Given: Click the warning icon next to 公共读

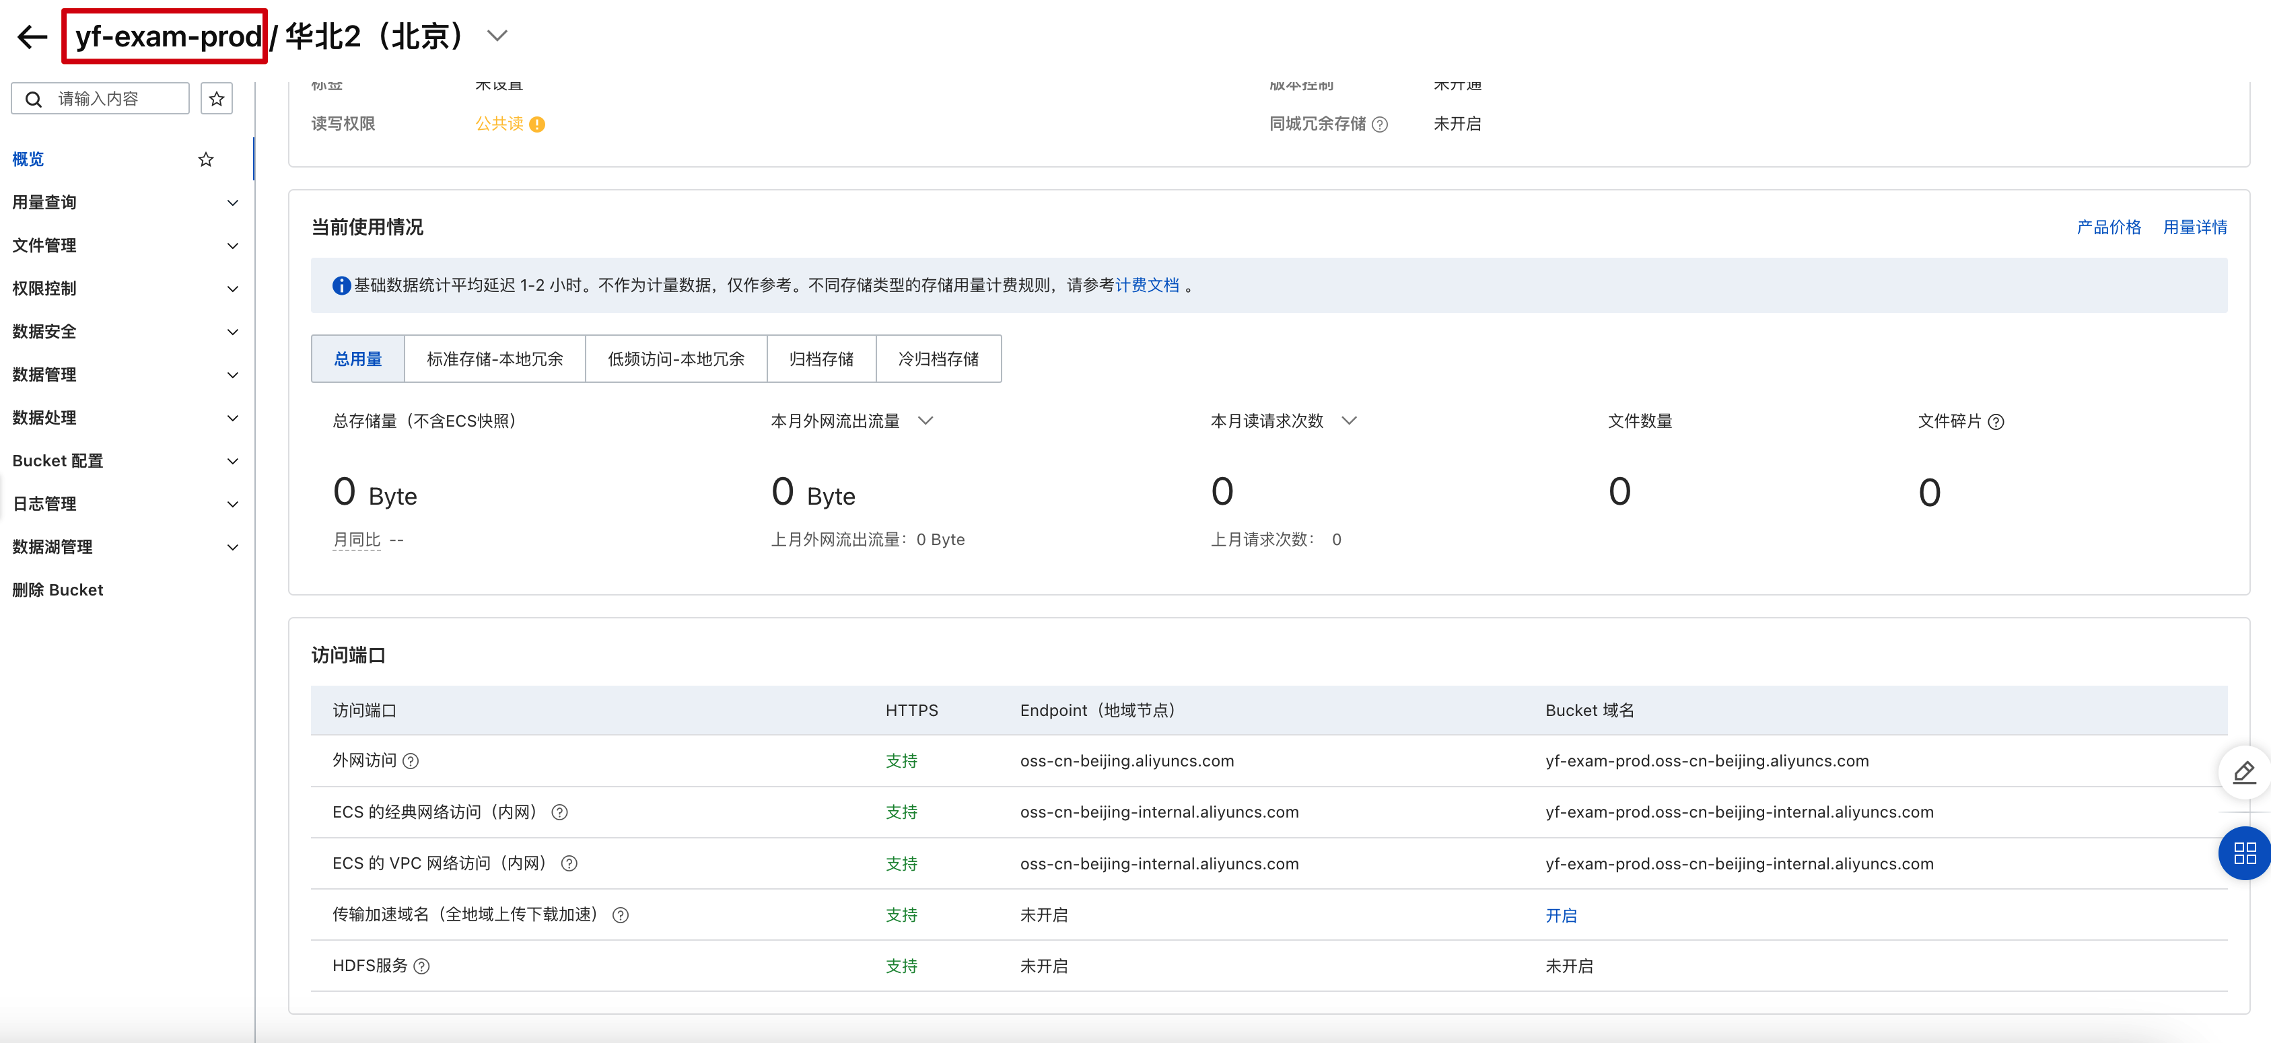Looking at the screenshot, I should click(x=537, y=124).
